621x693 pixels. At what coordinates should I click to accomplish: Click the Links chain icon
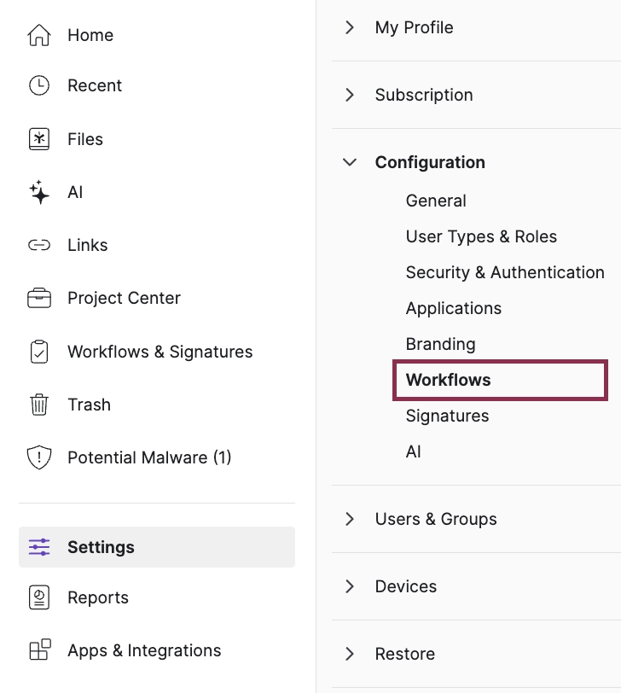(x=39, y=245)
